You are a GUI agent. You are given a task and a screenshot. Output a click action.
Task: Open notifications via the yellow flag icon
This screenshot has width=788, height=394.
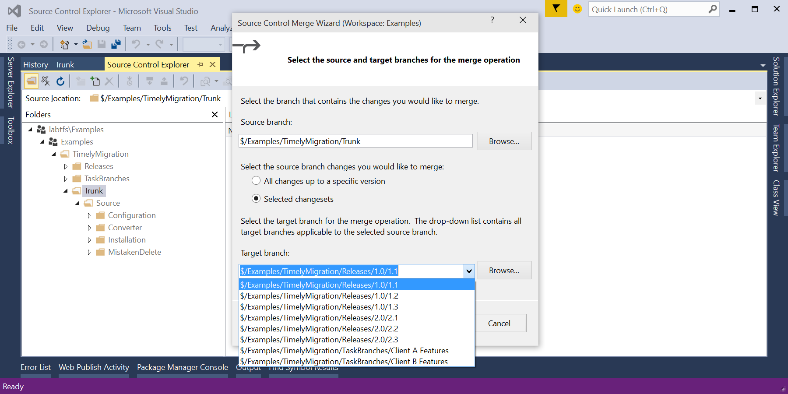[556, 9]
